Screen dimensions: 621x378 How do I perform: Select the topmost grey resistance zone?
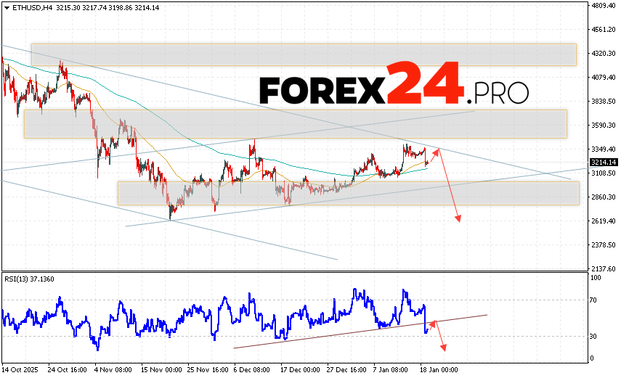(x=303, y=54)
